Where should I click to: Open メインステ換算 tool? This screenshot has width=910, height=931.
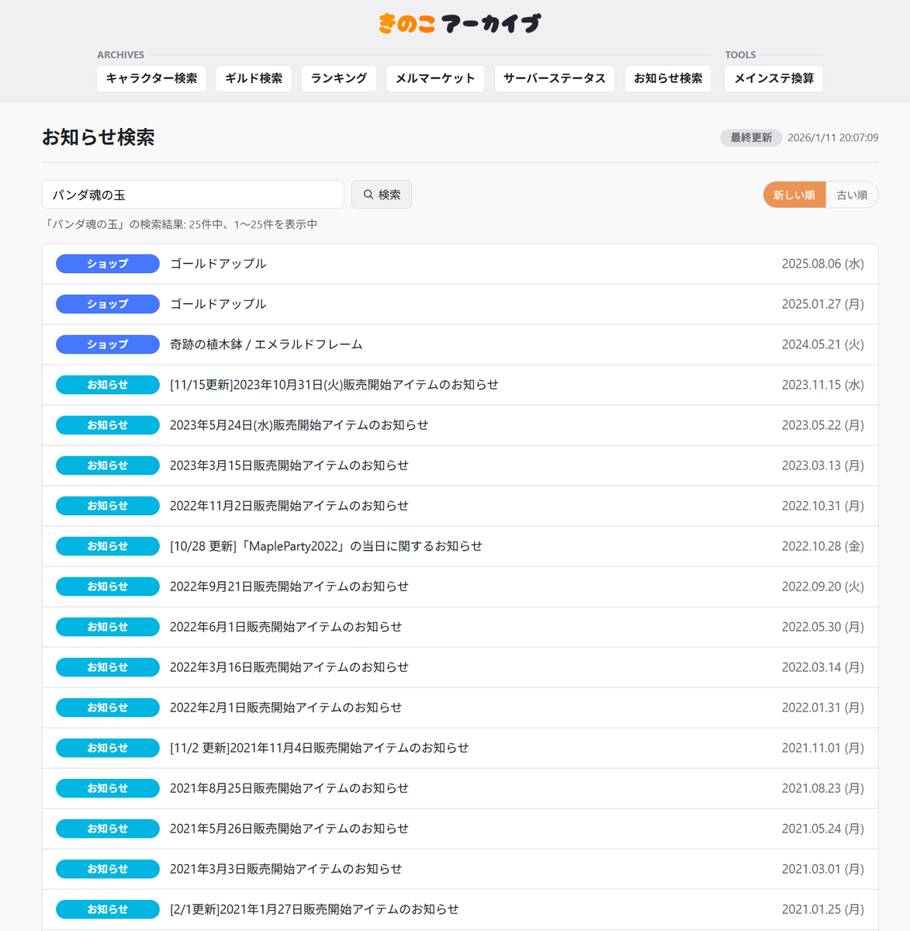coord(774,78)
